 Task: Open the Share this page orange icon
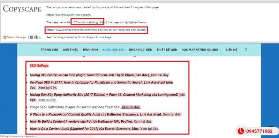pos(5,37)
